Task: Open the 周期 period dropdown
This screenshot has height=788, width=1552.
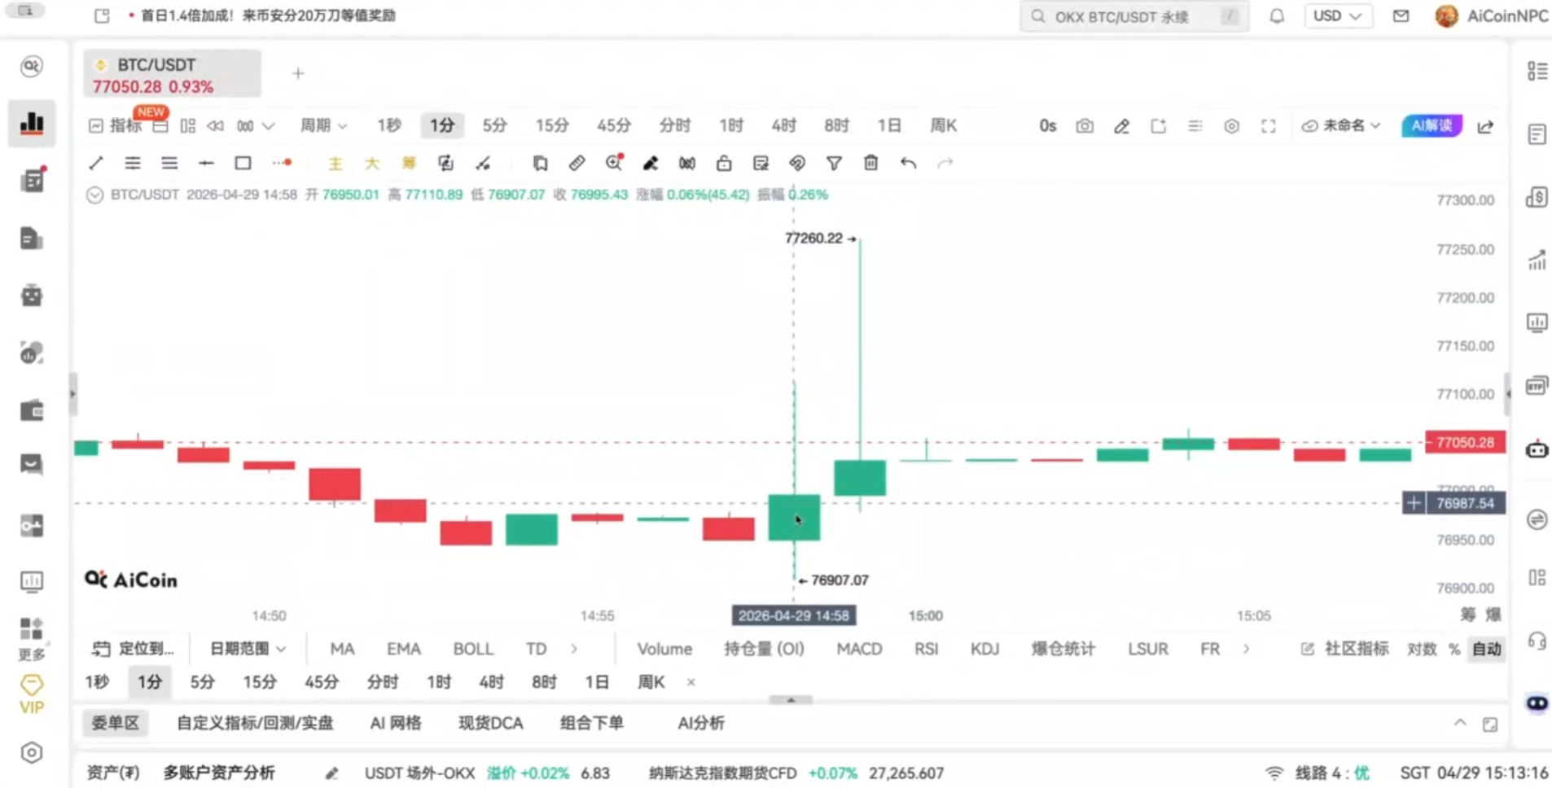Action: (x=322, y=125)
